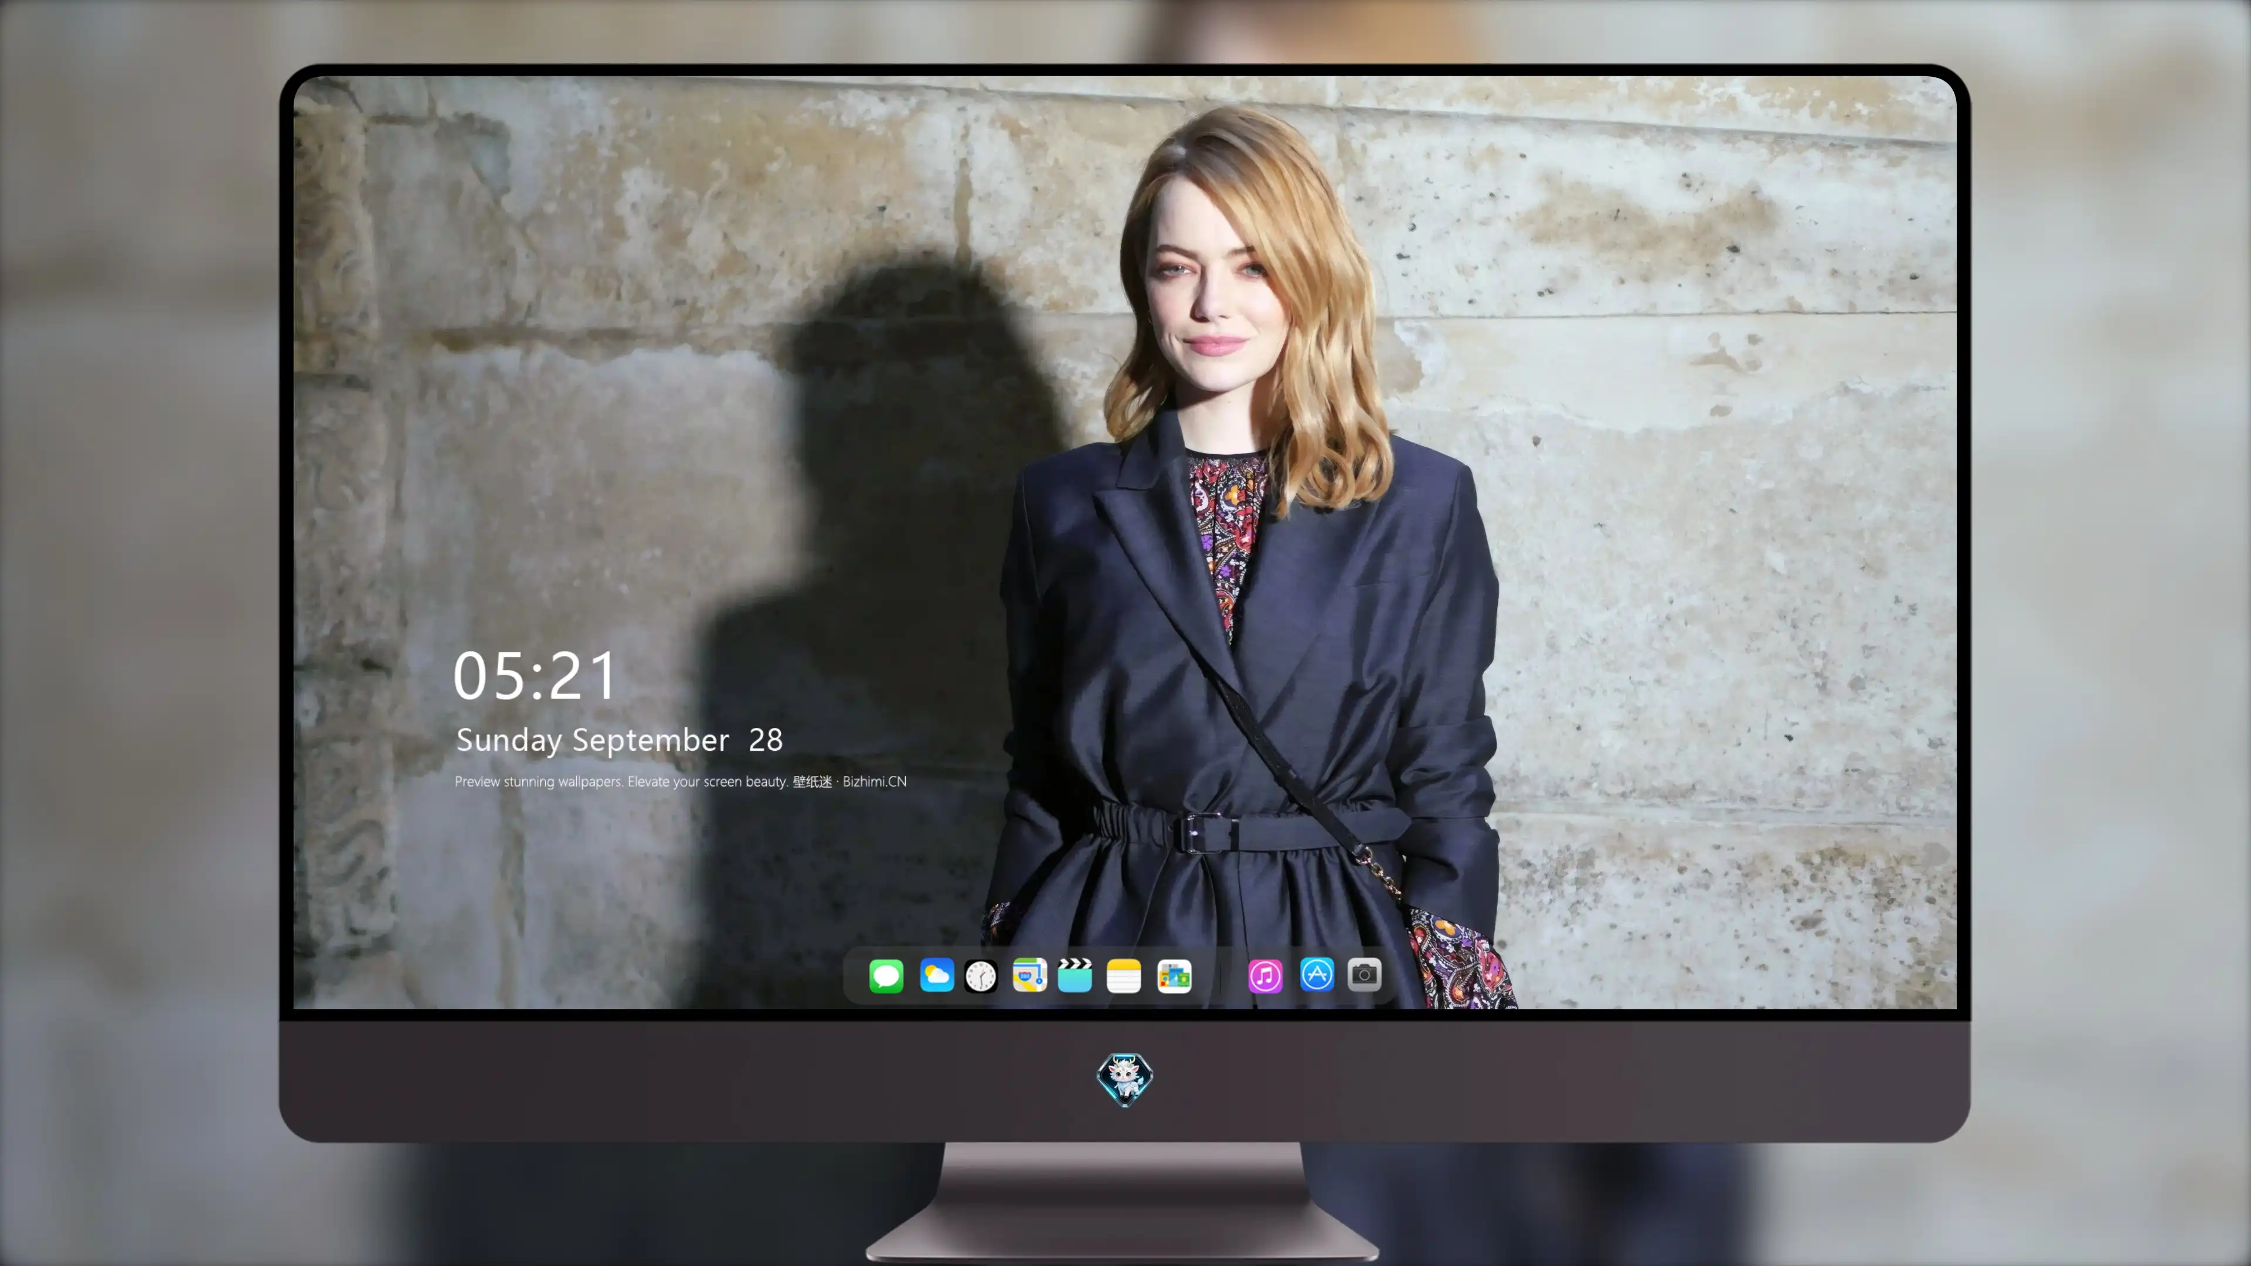Viewport: 2251px width, 1266px height.
Task: Open the blue App Store icon
Action: tap(1317, 974)
